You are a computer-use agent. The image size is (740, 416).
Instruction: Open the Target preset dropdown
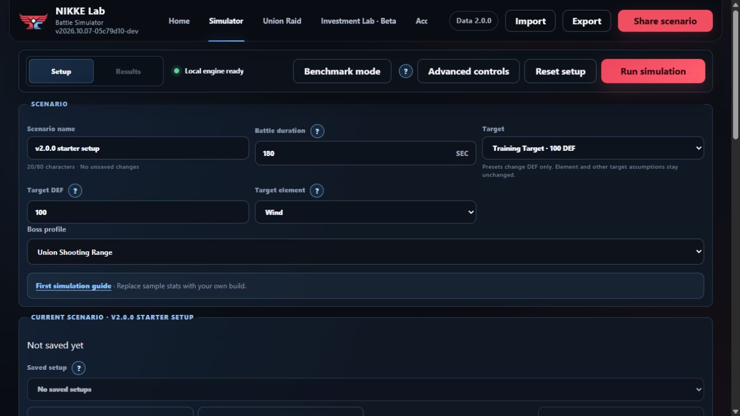pos(593,148)
